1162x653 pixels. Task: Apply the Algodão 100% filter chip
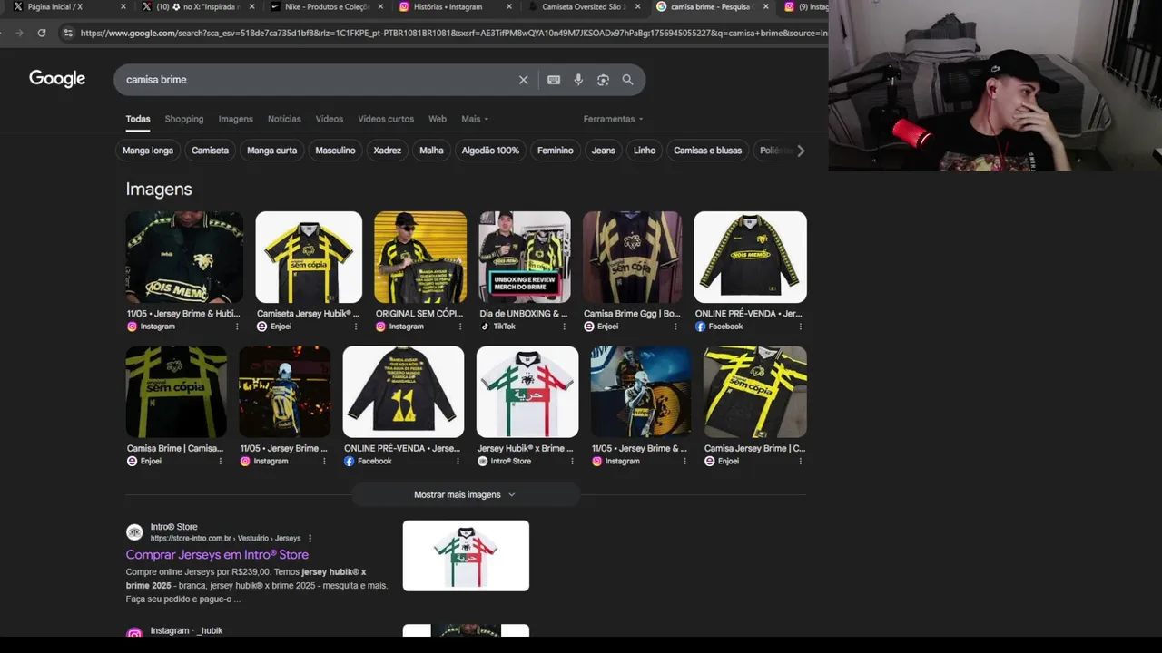(x=490, y=151)
